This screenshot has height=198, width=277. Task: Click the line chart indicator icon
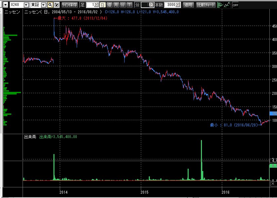coord(228,5)
